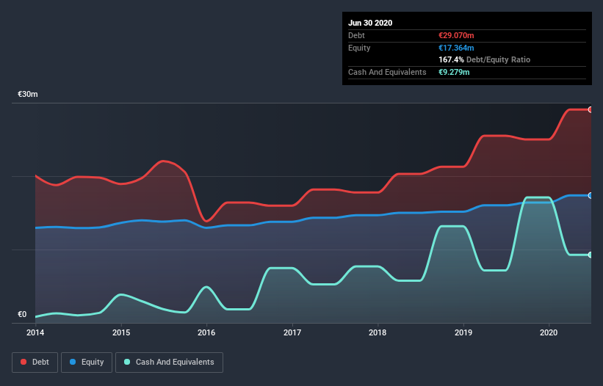Click the 2018 axis label

378,332
